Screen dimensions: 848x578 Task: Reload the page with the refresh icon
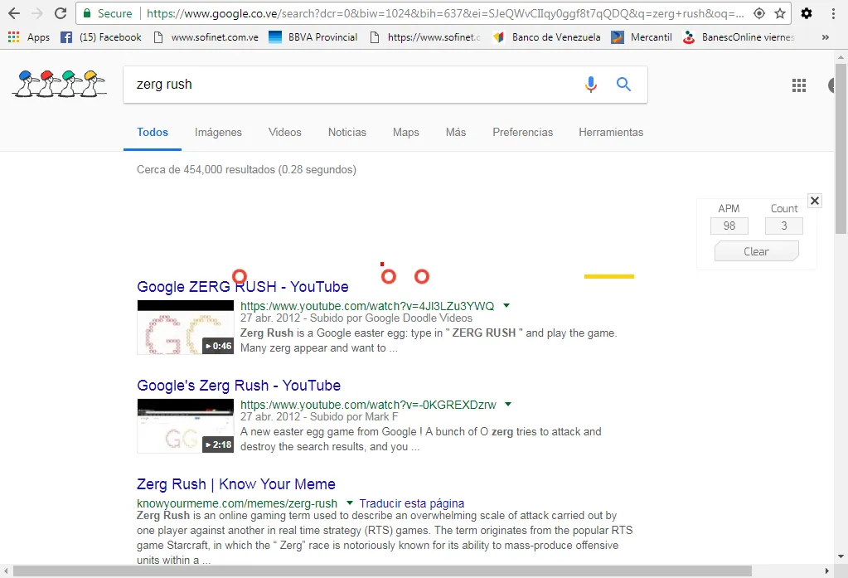[x=61, y=13]
